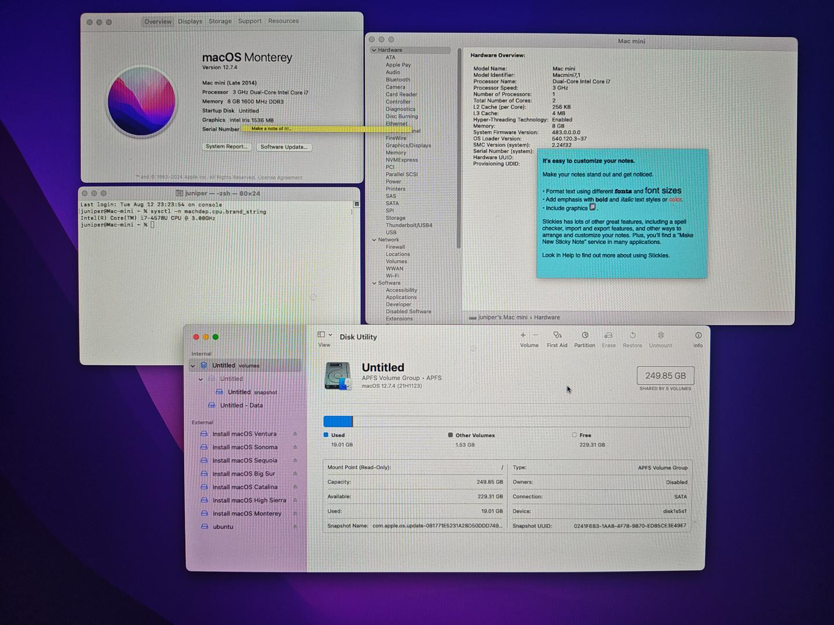Click the System Information sidebar scrollbar

[459, 148]
